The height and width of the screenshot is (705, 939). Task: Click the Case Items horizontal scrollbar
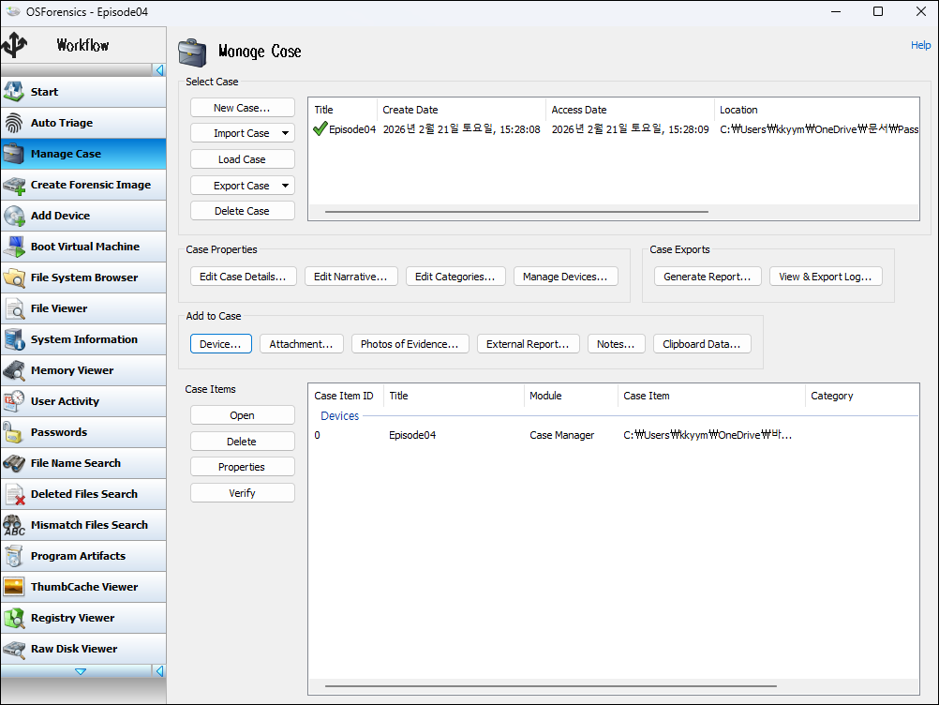pyautogui.click(x=551, y=686)
